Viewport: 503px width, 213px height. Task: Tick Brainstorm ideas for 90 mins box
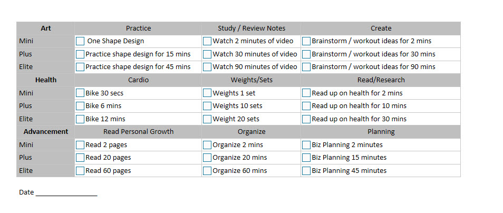[x=306, y=67]
